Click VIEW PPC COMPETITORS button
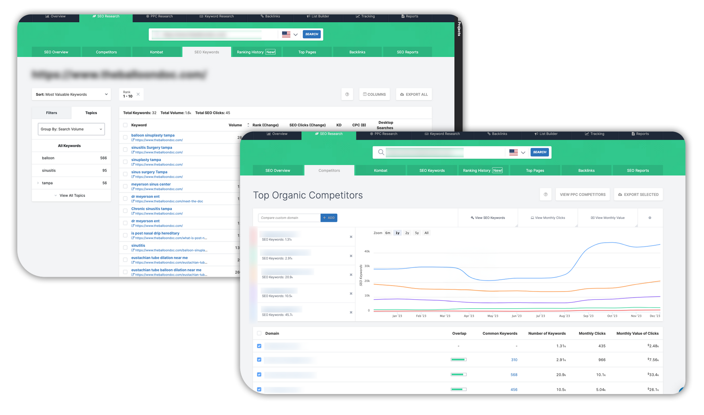The width and height of the screenshot is (704, 415). tap(583, 194)
